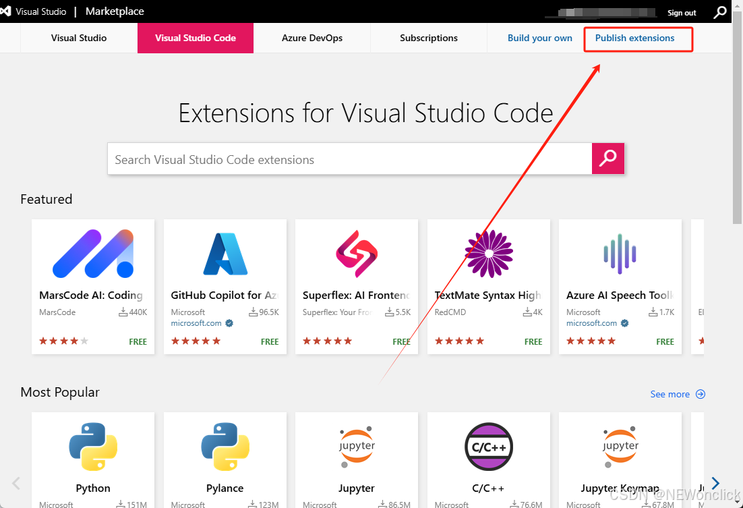The height and width of the screenshot is (508, 743).
Task: Click the verified badge on GitHub Copilot card
Action: coord(229,323)
